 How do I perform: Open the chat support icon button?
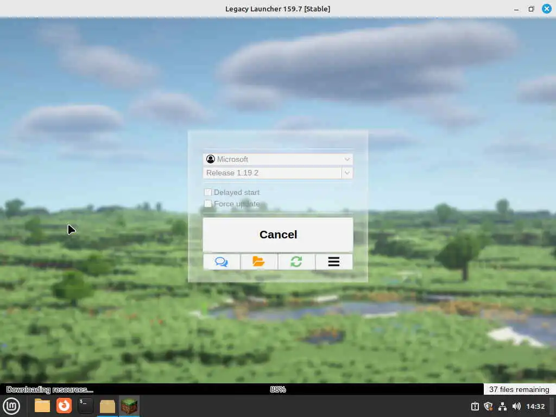pyautogui.click(x=222, y=262)
